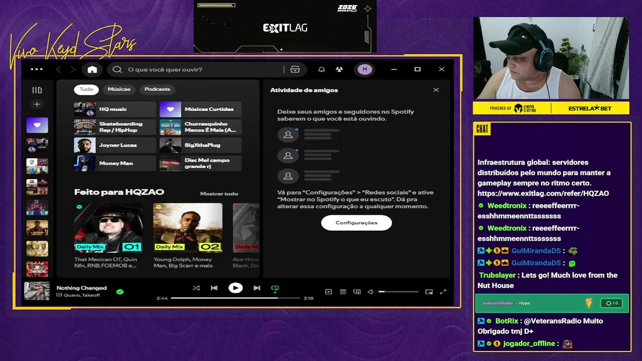Select the 'Músicas' filter chip

click(119, 89)
